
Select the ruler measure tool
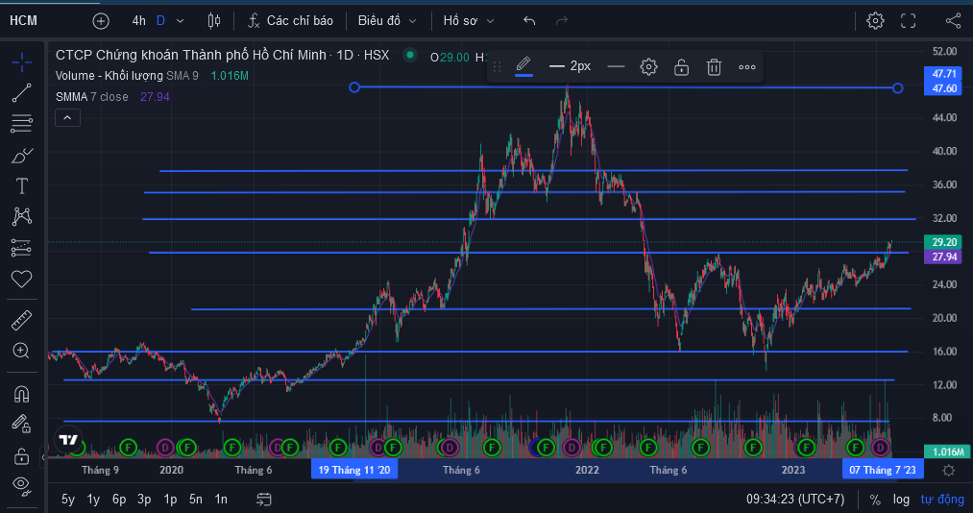click(x=22, y=321)
